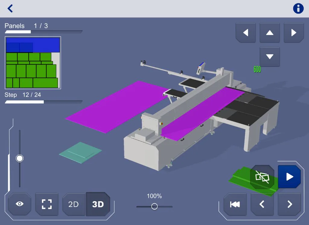Click the Panels 1 / 3 progress bar
This screenshot has width=309, height=225.
pyautogui.click(x=43, y=32)
